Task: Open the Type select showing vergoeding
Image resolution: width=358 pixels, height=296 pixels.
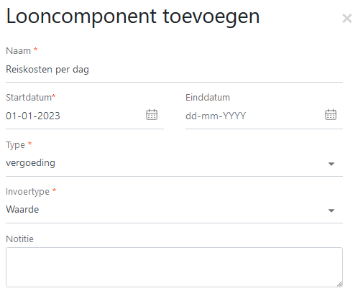Action: tap(174, 163)
